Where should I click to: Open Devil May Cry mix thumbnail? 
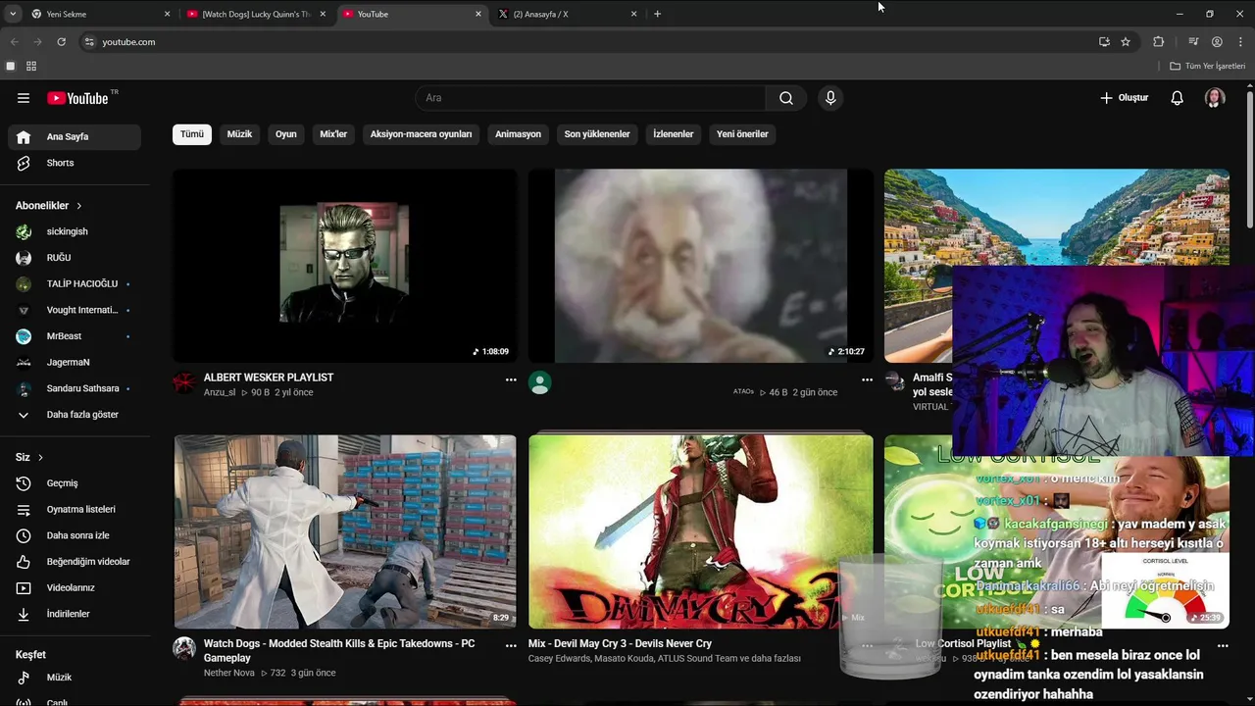tap(700, 531)
